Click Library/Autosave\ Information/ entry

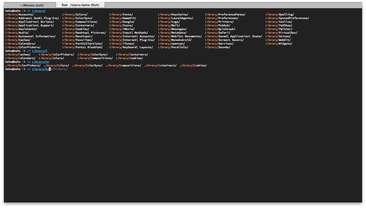tap(30, 36)
